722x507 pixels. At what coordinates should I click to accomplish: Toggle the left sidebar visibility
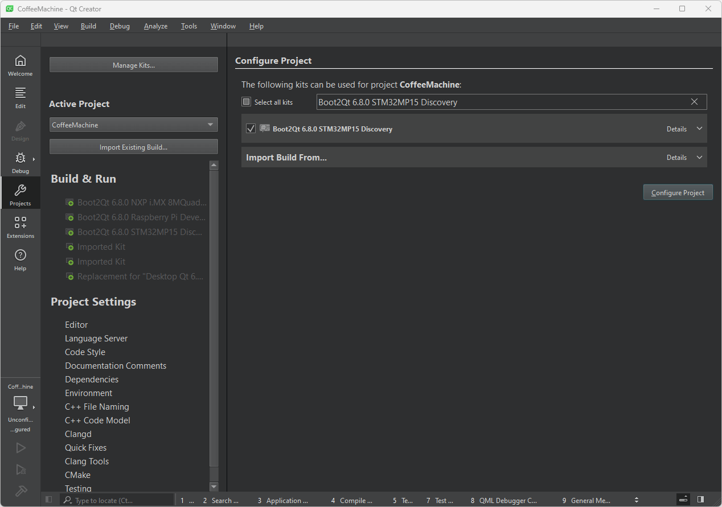coord(49,500)
